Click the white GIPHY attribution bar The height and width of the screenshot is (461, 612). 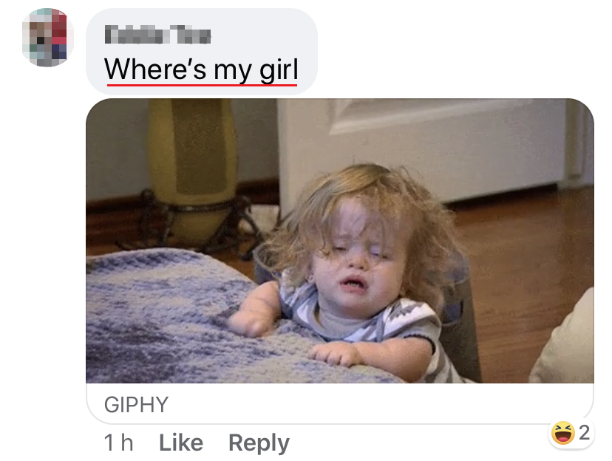(340, 403)
